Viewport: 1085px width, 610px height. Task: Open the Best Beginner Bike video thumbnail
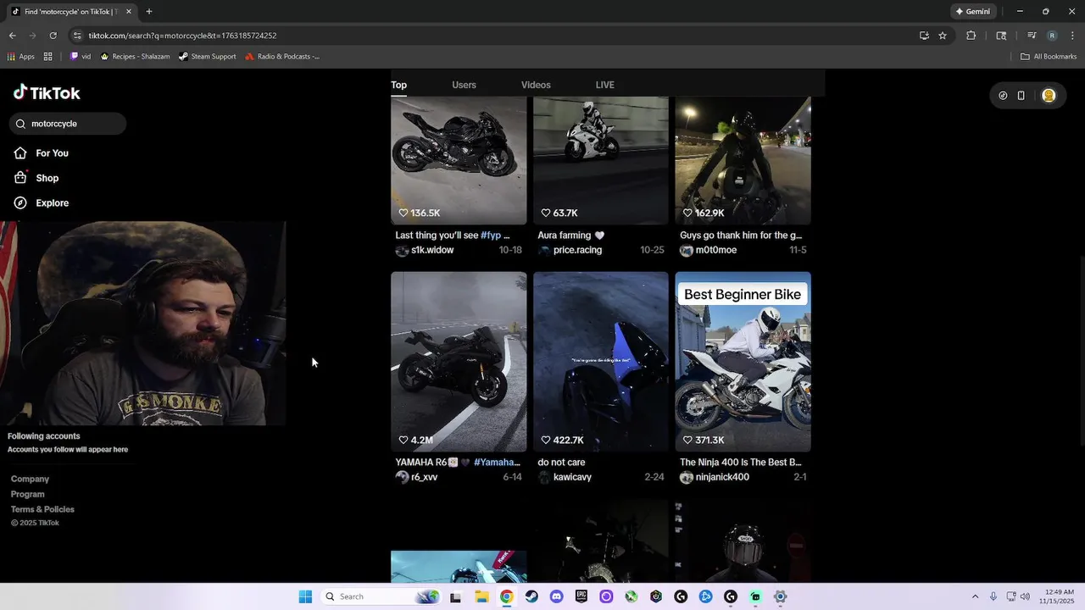pos(743,362)
